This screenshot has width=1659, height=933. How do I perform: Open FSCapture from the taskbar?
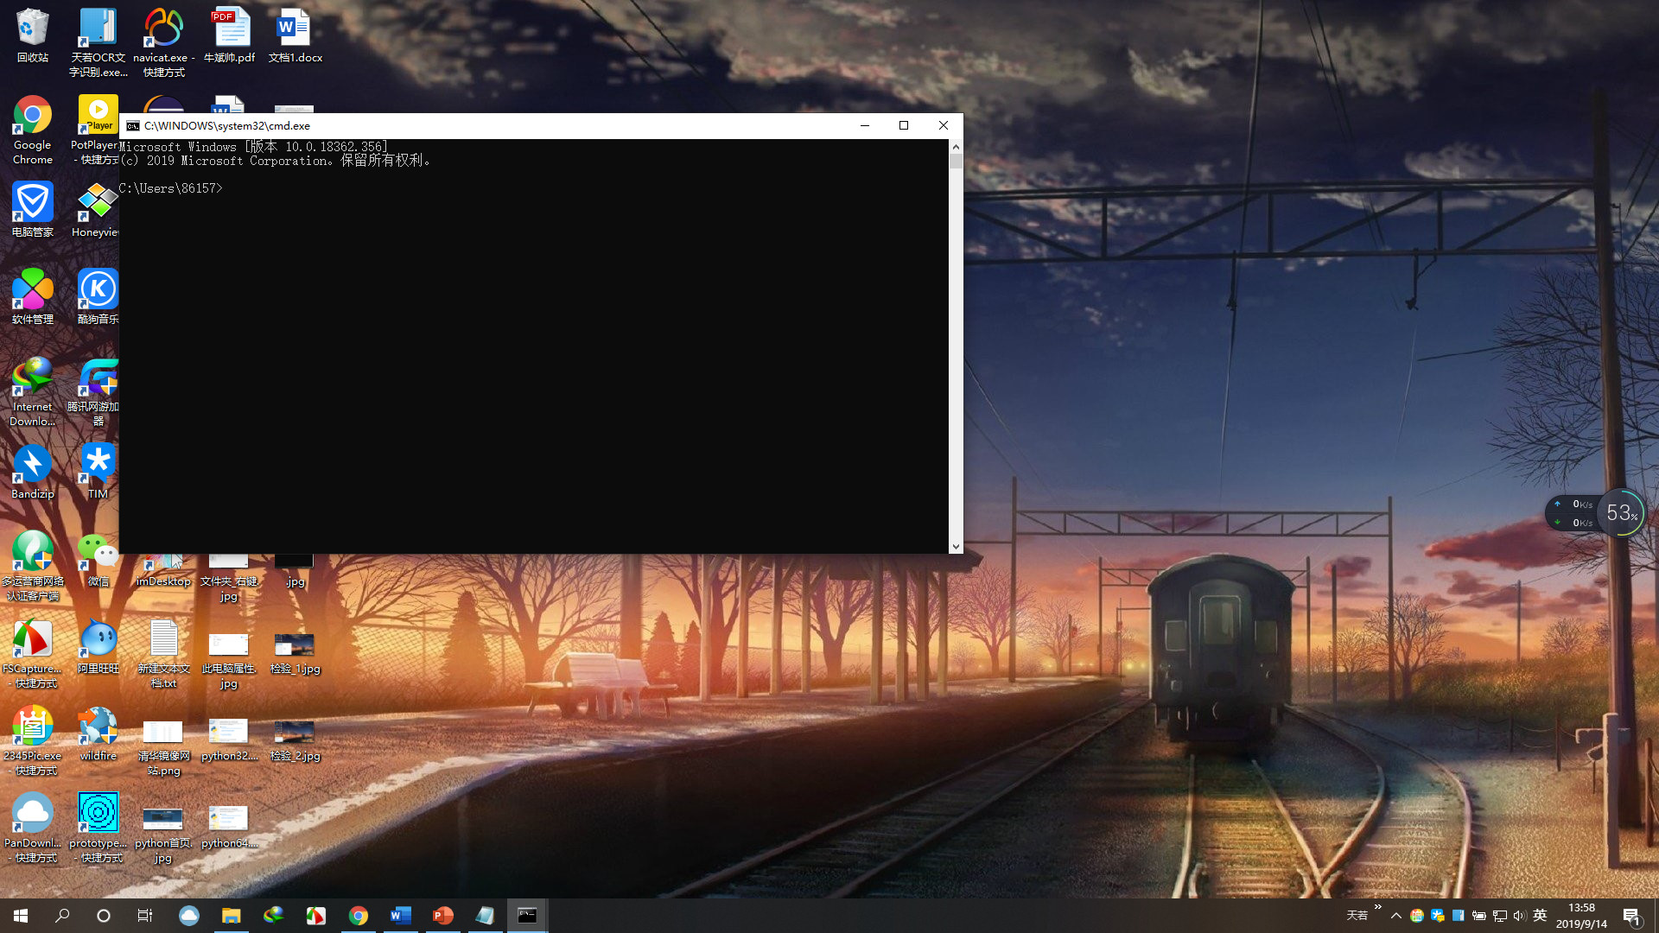click(x=315, y=916)
